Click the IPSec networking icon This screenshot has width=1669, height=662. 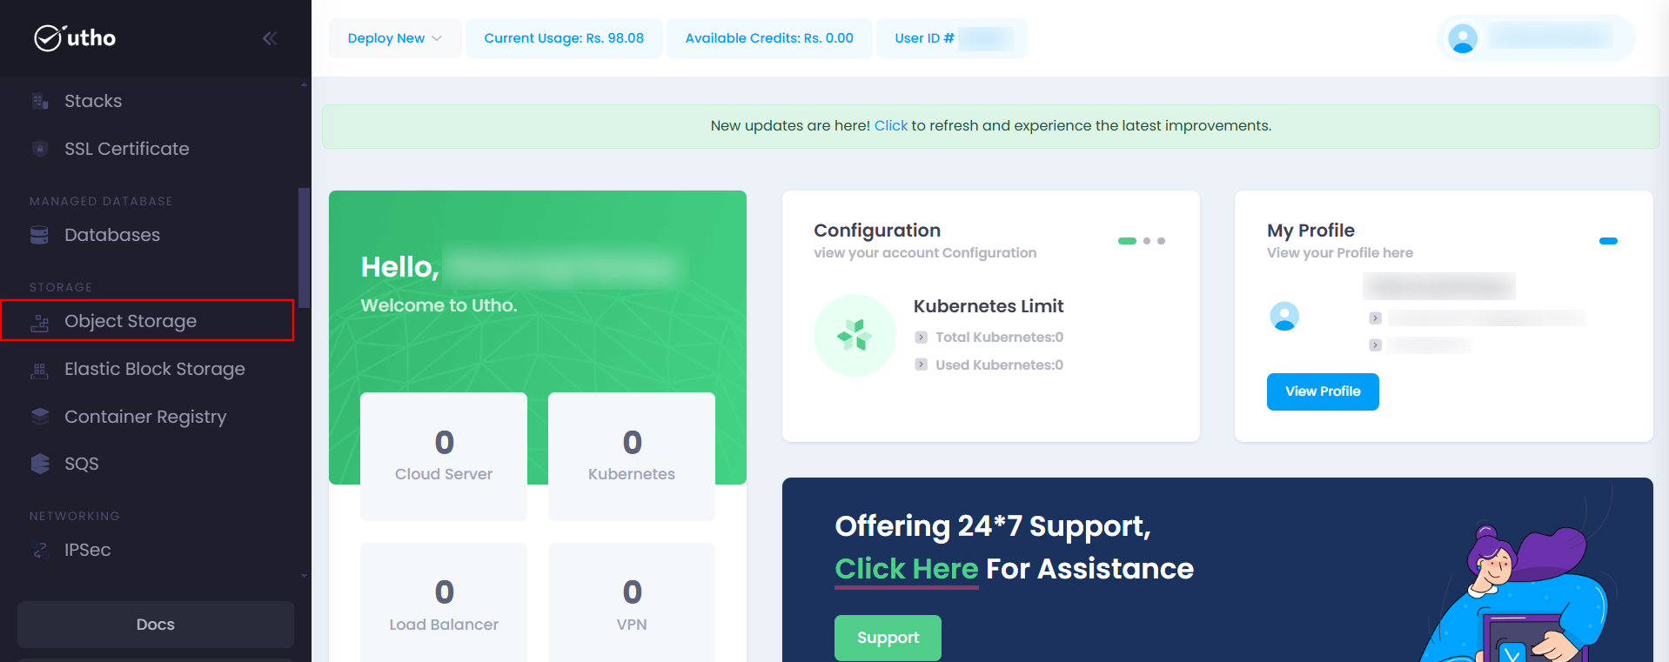coord(40,550)
